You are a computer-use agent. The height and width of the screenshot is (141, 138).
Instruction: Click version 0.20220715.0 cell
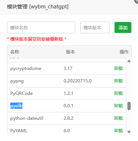coord(77,81)
